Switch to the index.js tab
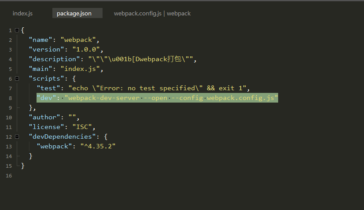 point(22,14)
